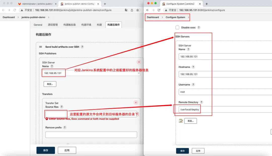
Task: Click not-secure warning icon in left window
Action: point(22,10)
